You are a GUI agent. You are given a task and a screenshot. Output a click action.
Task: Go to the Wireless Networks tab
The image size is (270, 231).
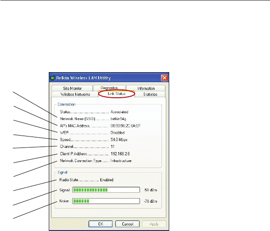pos(75,94)
